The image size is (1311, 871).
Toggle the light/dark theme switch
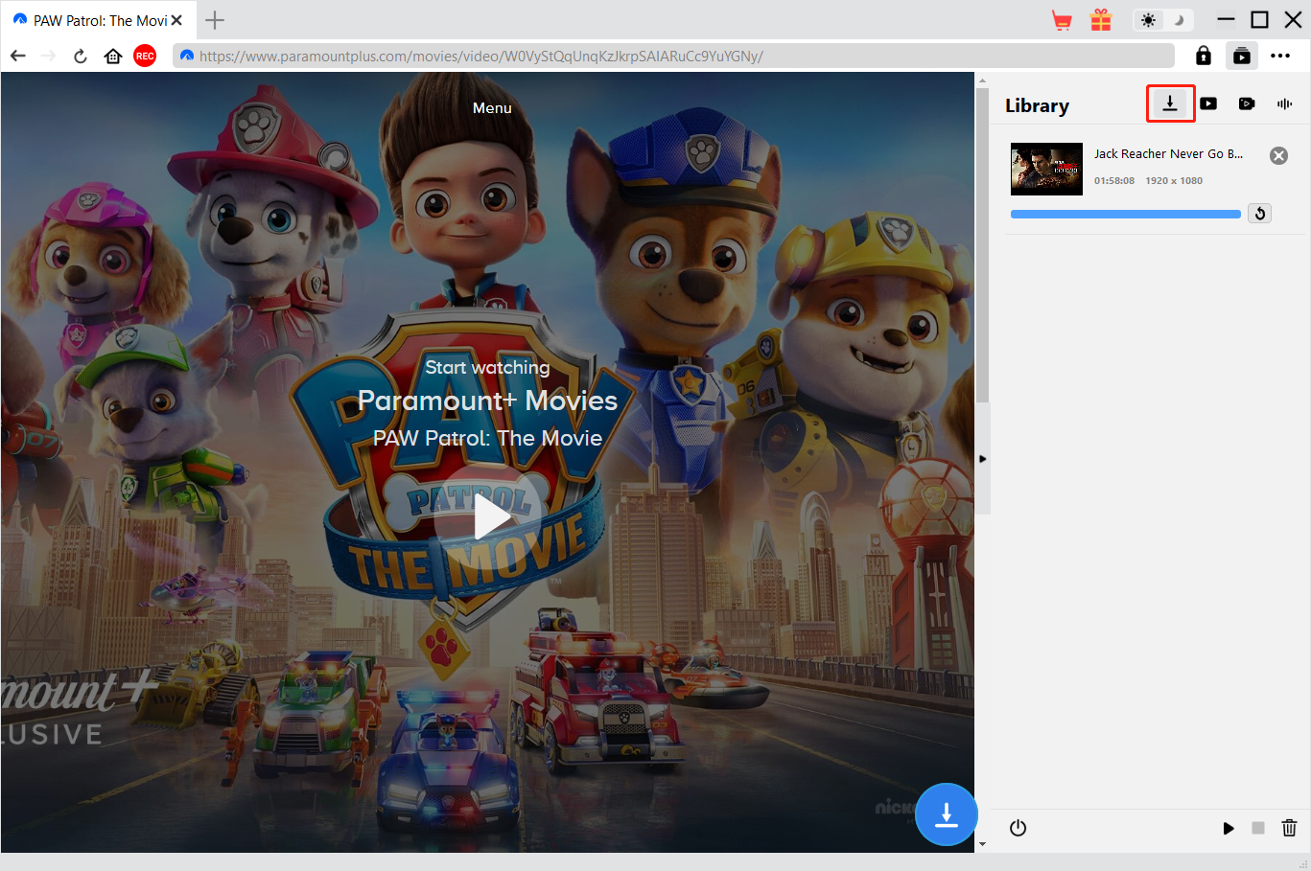(1162, 20)
